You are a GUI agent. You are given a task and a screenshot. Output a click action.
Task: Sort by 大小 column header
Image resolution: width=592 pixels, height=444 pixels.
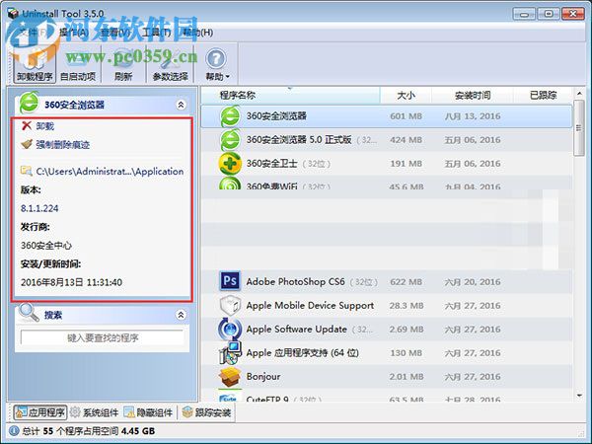pos(406,95)
